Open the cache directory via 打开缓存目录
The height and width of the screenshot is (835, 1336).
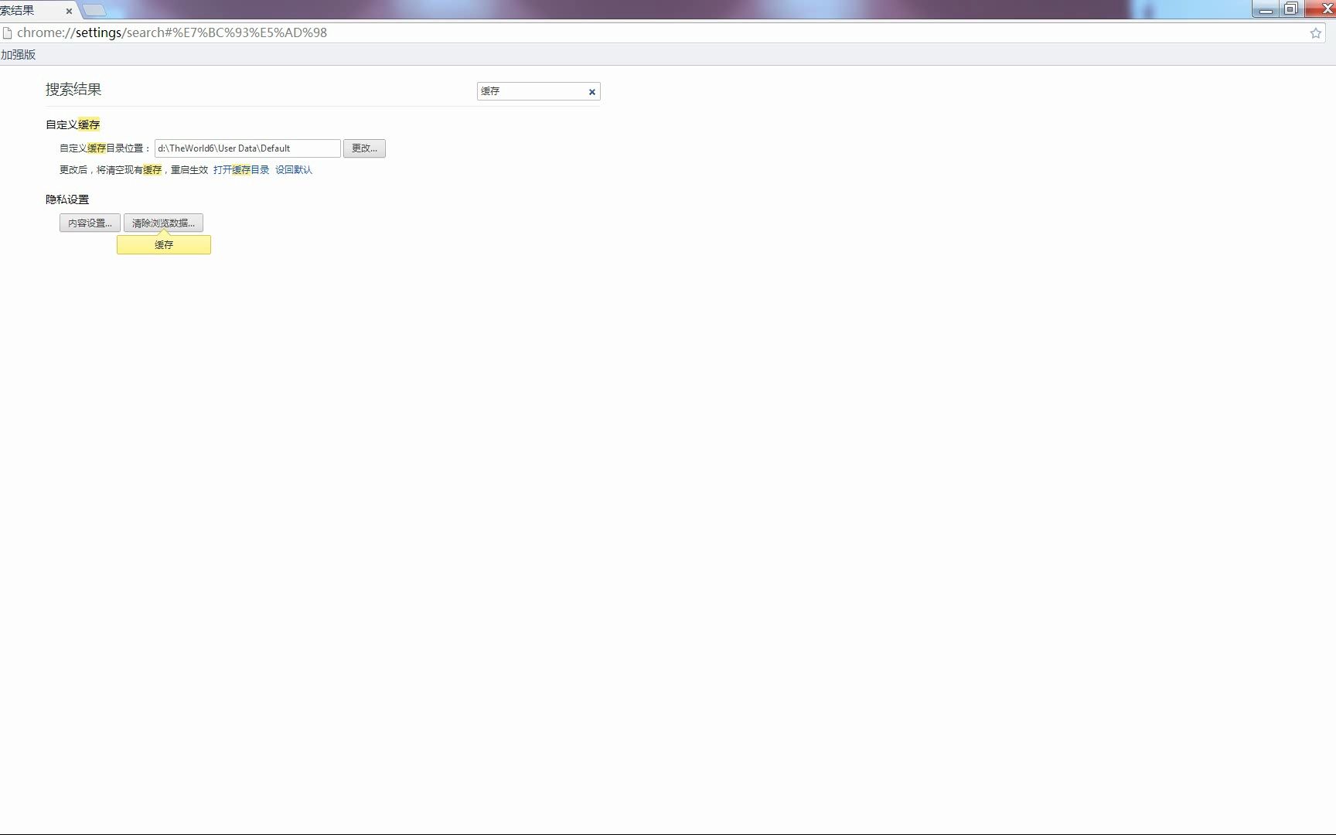(x=241, y=170)
